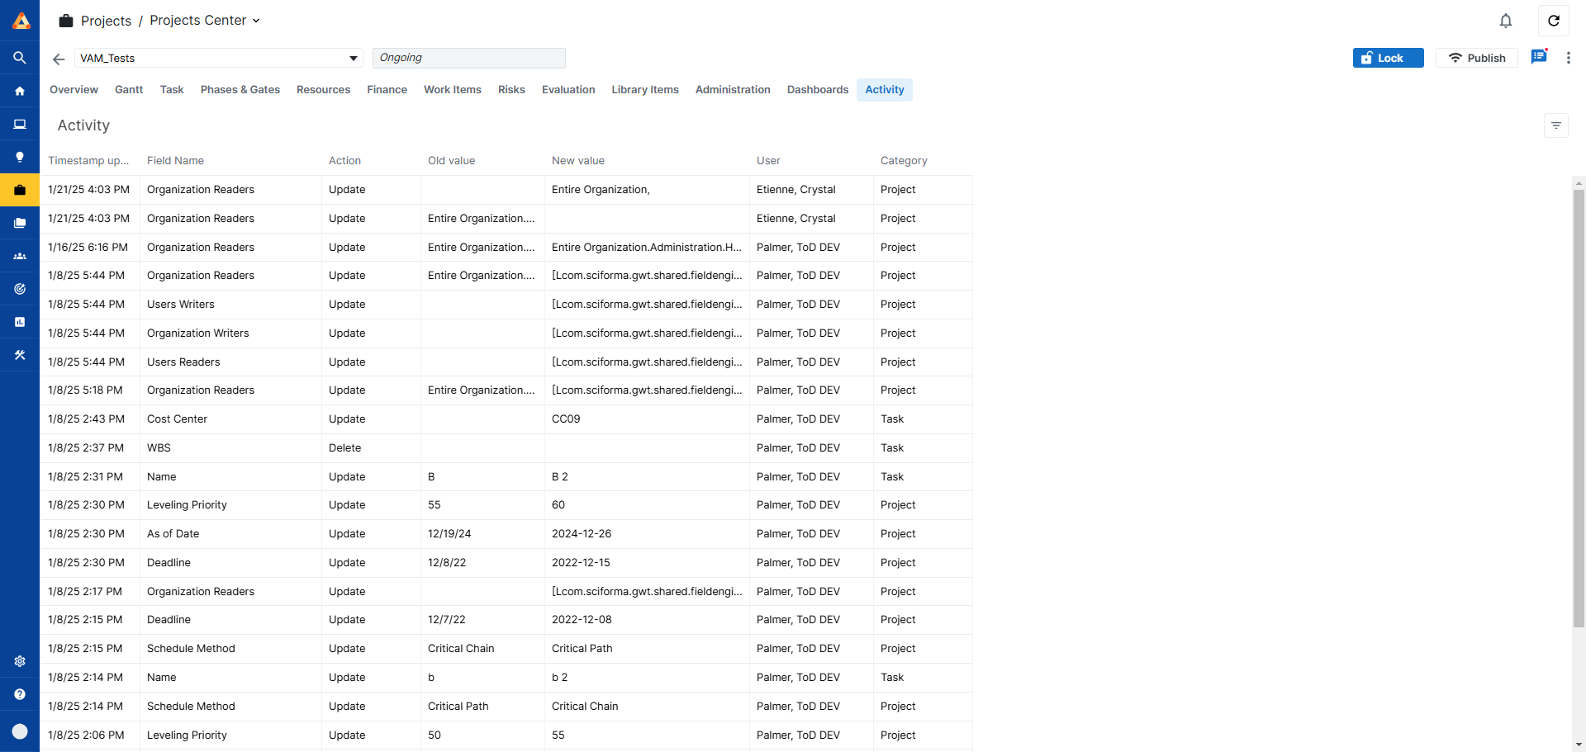Expand the Projects Center breadcrumb chevron
This screenshot has height=752, width=1586.
[x=256, y=21]
